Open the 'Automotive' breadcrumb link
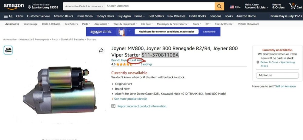The image size is (303, 140). 10,39
